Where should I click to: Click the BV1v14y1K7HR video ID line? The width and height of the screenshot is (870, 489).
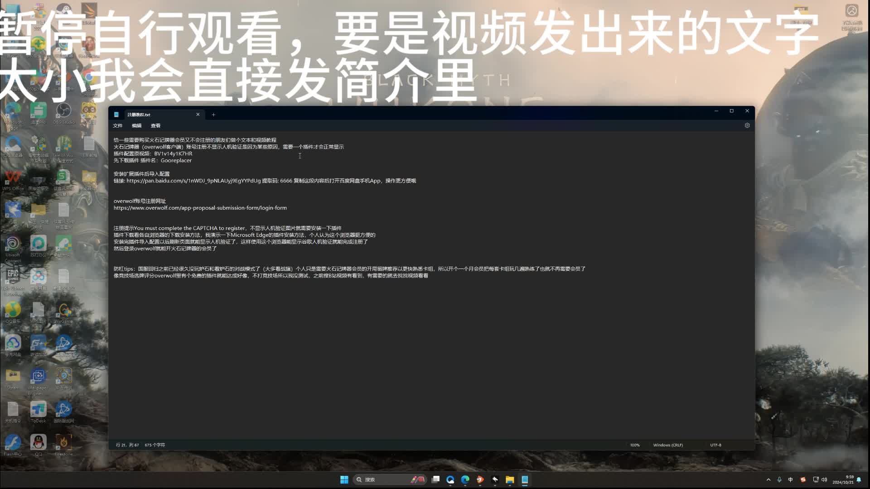tap(153, 153)
